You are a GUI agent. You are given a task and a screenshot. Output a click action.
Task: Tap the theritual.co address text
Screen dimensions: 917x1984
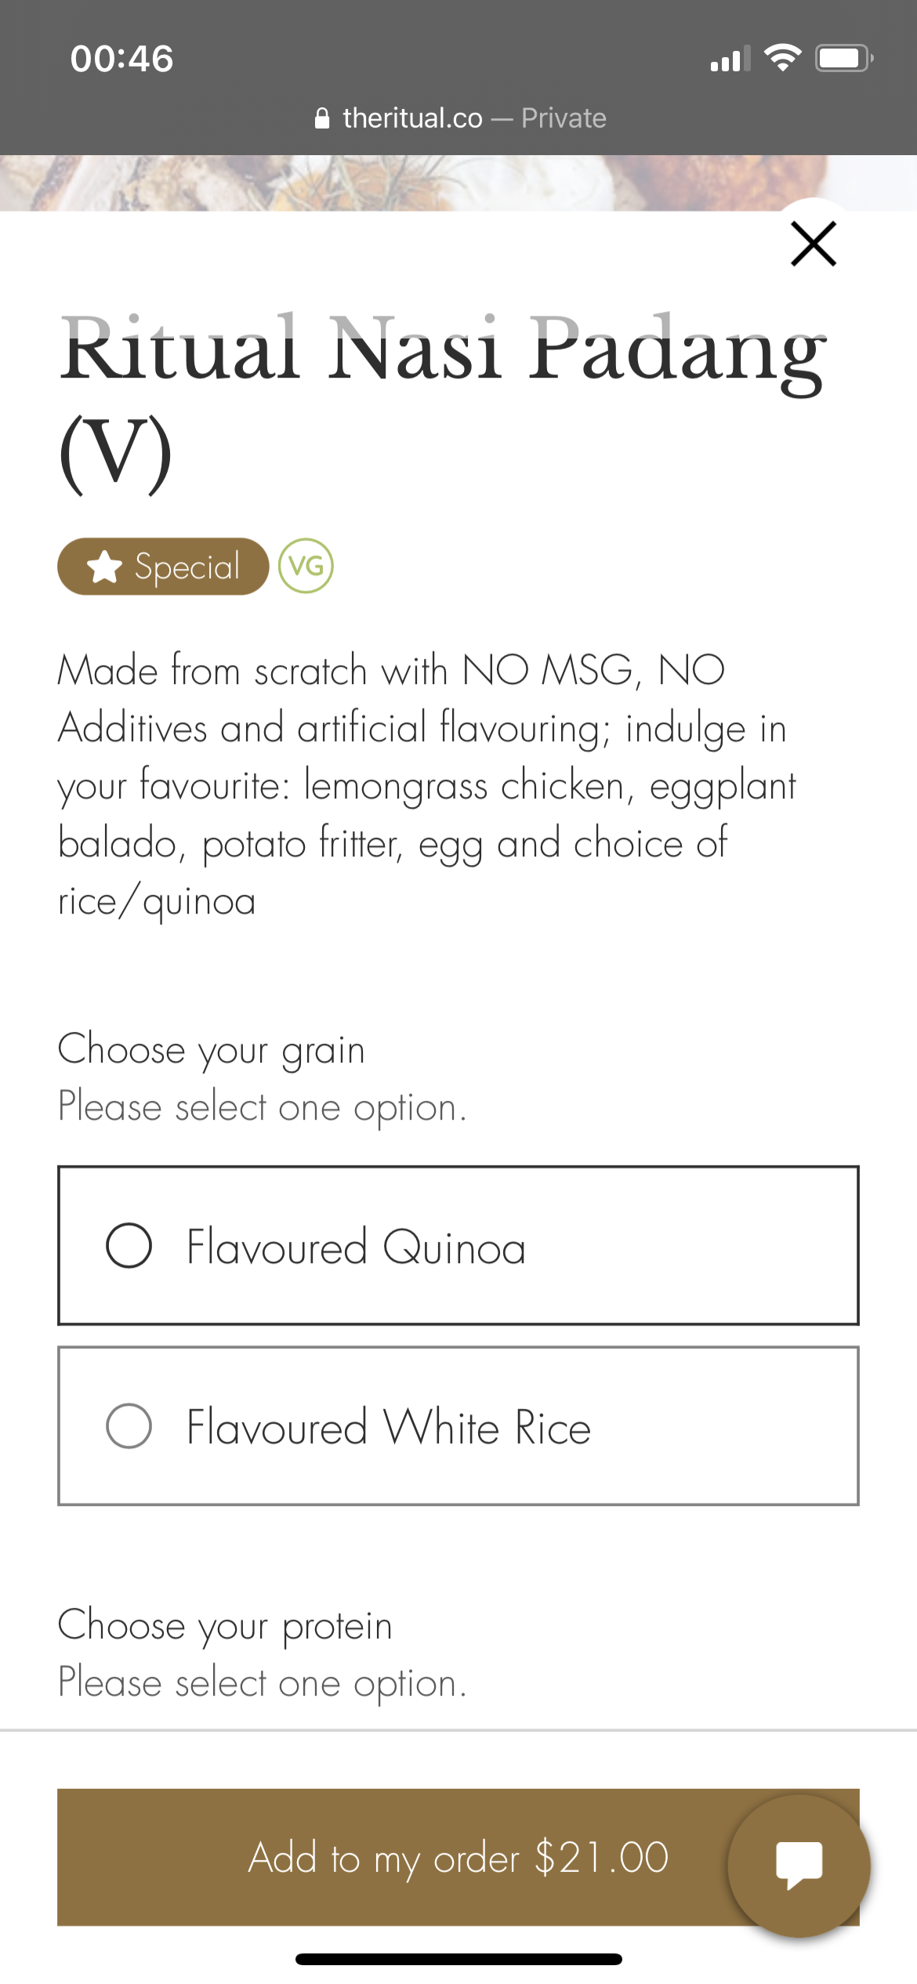pos(412,118)
